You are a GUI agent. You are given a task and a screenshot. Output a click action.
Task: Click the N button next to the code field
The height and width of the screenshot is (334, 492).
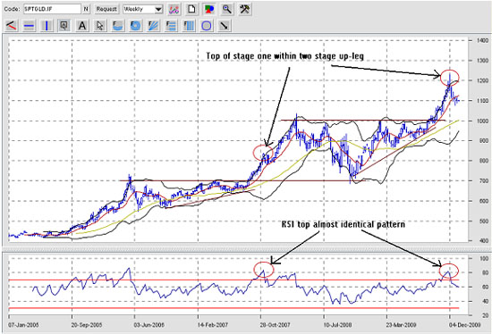(86, 9)
